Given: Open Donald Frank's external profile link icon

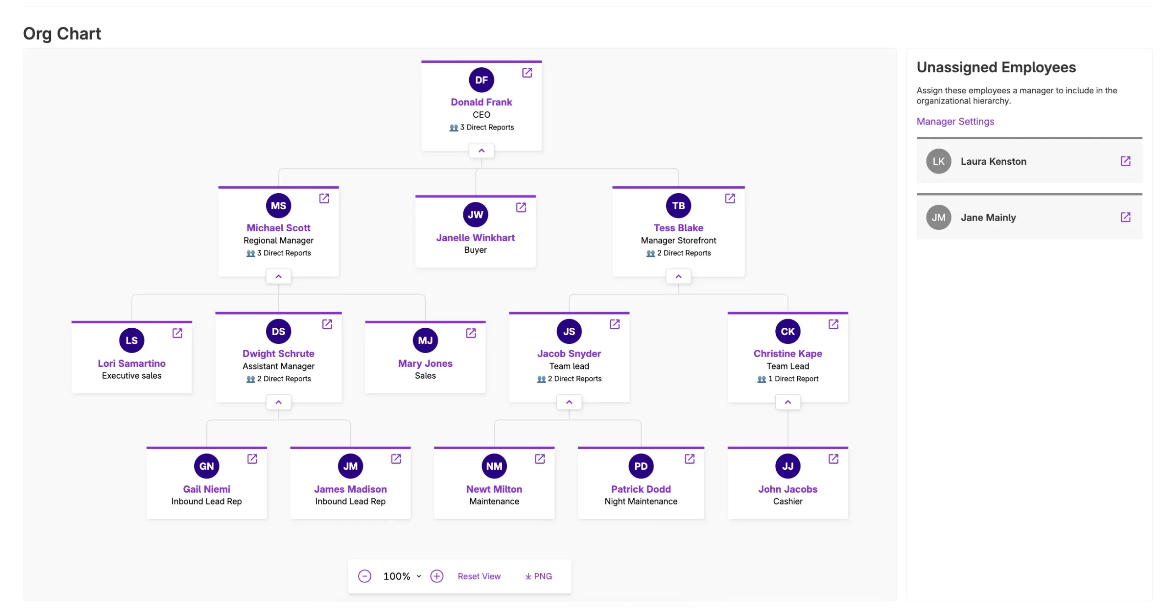Looking at the screenshot, I should tap(527, 73).
